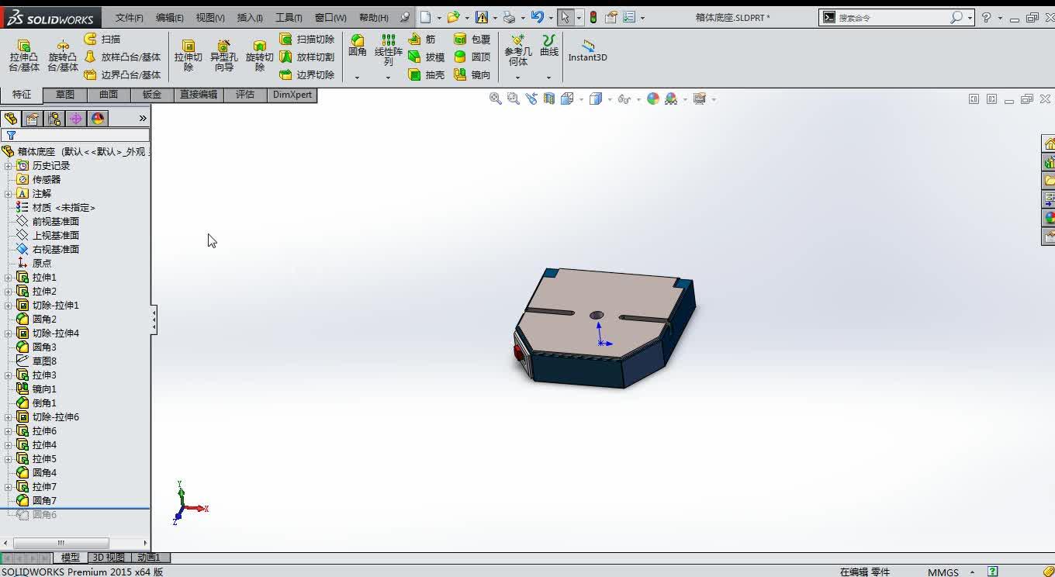The image size is (1055, 577).
Task: Switch to the 3D 视图 bottom tab
Action: [109, 558]
